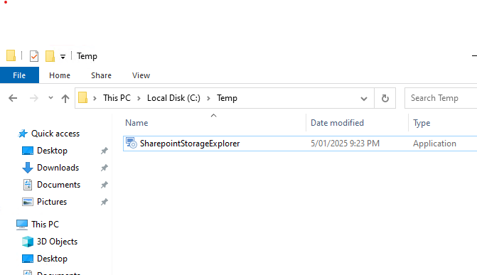Click the SharepointStorageExplorer application icon
Viewport: 477px width, 275px height.
(132, 143)
